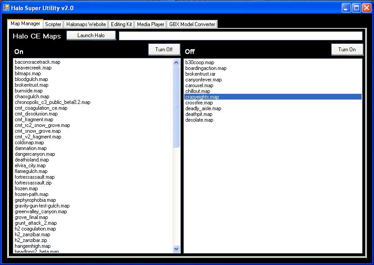Maximize the Halo Super Utility window
Image resolution: width=374 pixels, height=265 pixels.
[x=357, y=8]
